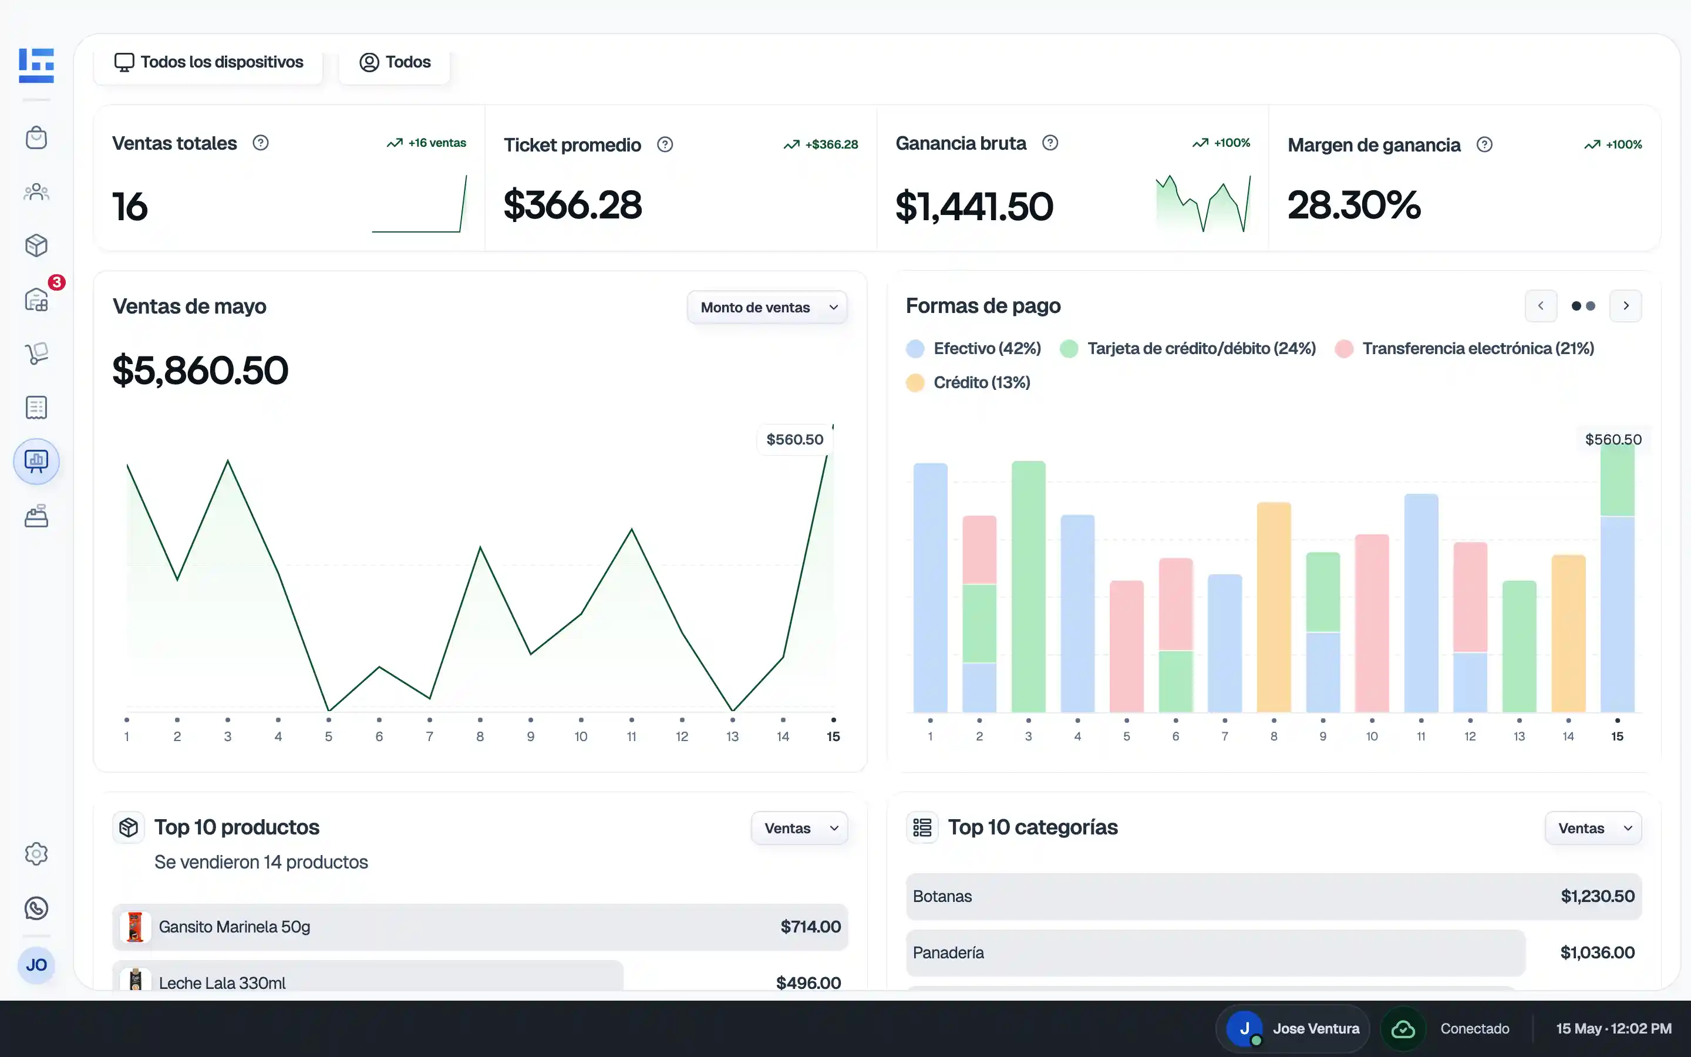Click the Ganancia bruta sparkline chart
This screenshot has width=1691, height=1057.
[1203, 203]
